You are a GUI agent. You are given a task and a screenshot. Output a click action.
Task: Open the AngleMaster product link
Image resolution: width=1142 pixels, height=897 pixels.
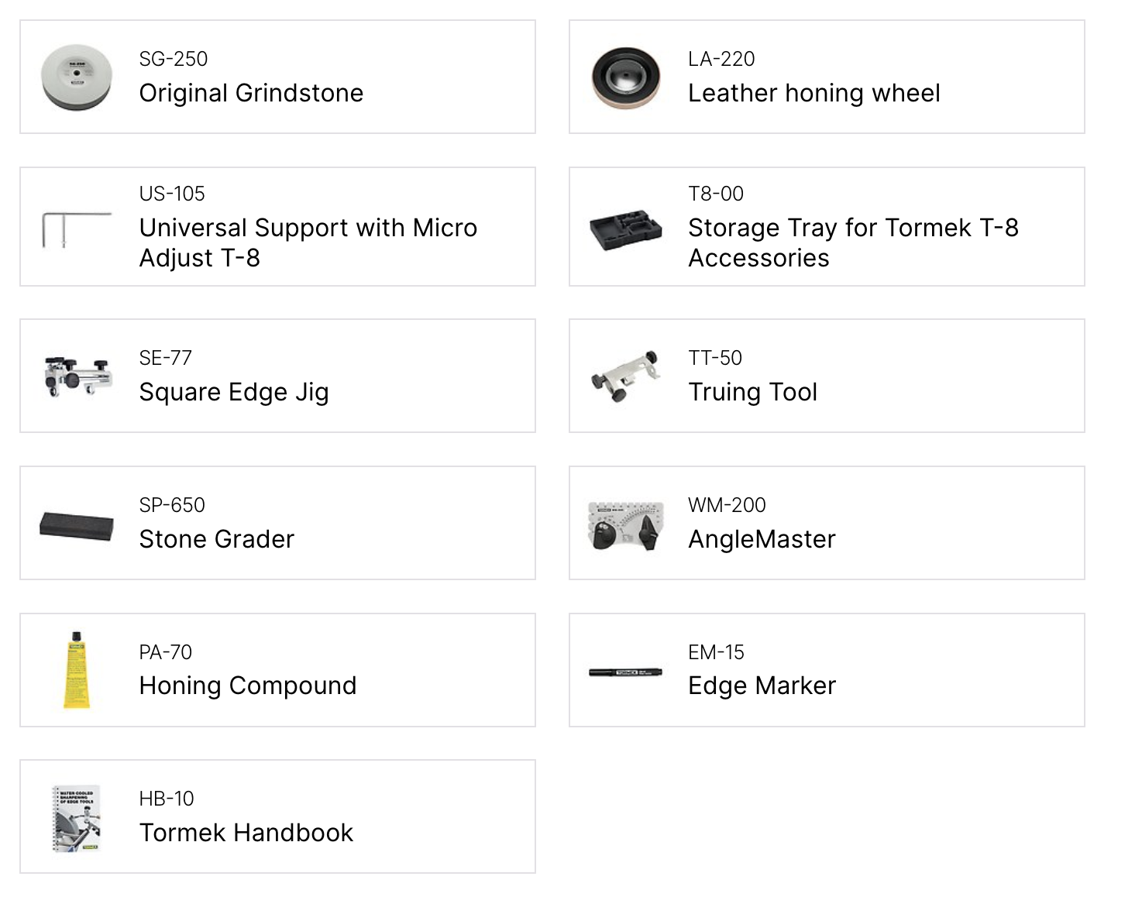(x=762, y=539)
